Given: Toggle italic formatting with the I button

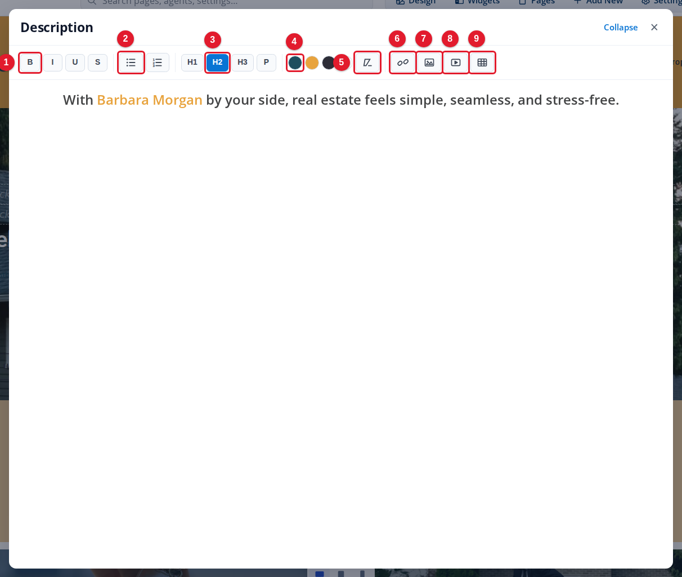Looking at the screenshot, I should click(53, 62).
